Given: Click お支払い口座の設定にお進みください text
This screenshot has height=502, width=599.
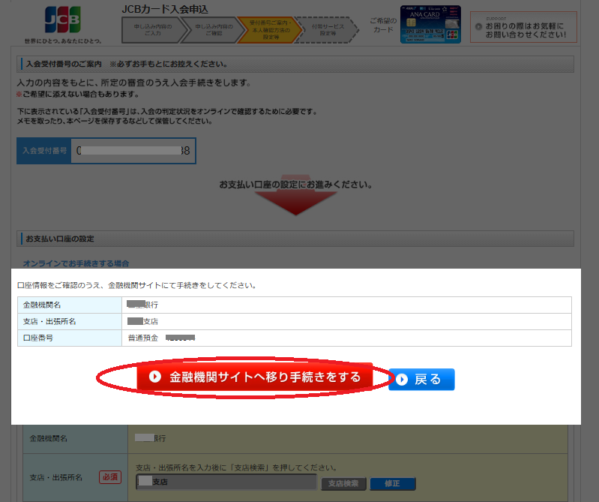Looking at the screenshot, I should 295,185.
